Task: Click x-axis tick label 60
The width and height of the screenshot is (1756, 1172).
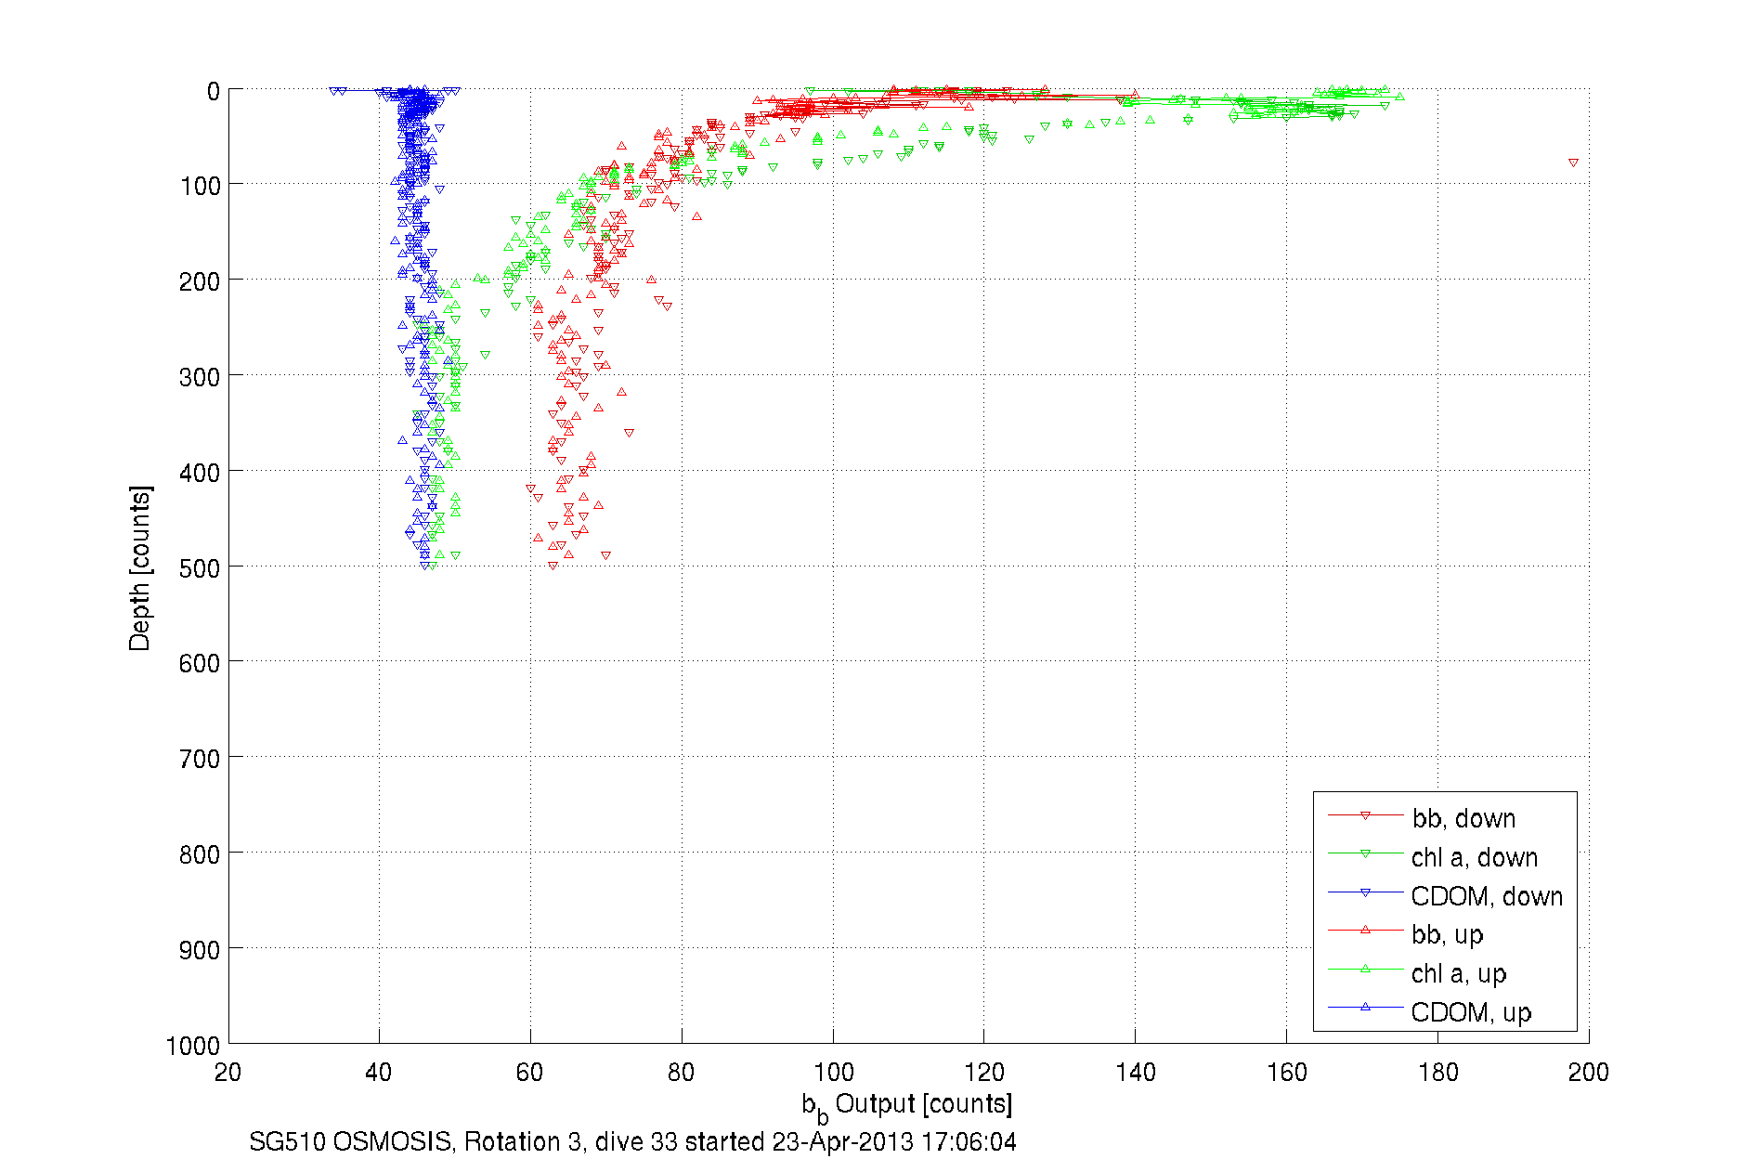Action: 529,1073
